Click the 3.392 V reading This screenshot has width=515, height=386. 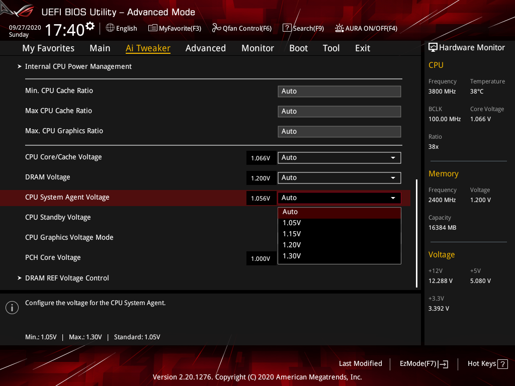pyautogui.click(x=439, y=309)
